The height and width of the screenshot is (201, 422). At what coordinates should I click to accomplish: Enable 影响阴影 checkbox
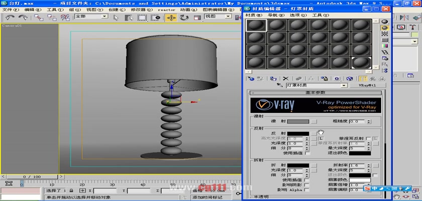307,185
